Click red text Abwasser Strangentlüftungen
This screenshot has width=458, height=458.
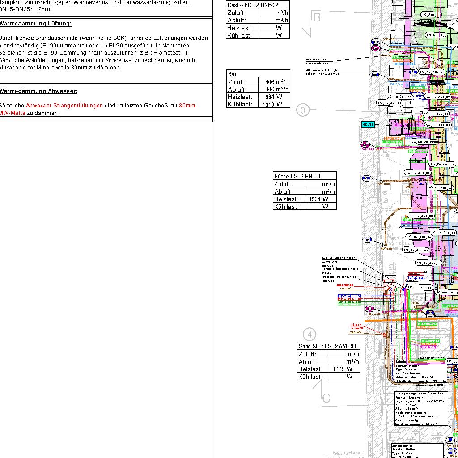coord(64,106)
